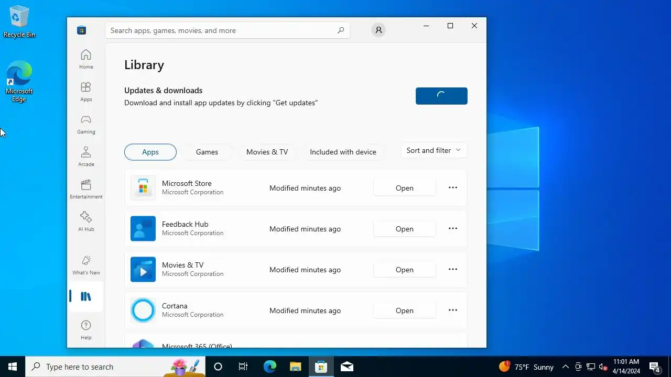The image size is (671, 377).
Task: Open the notification center icon
Action: click(x=654, y=367)
